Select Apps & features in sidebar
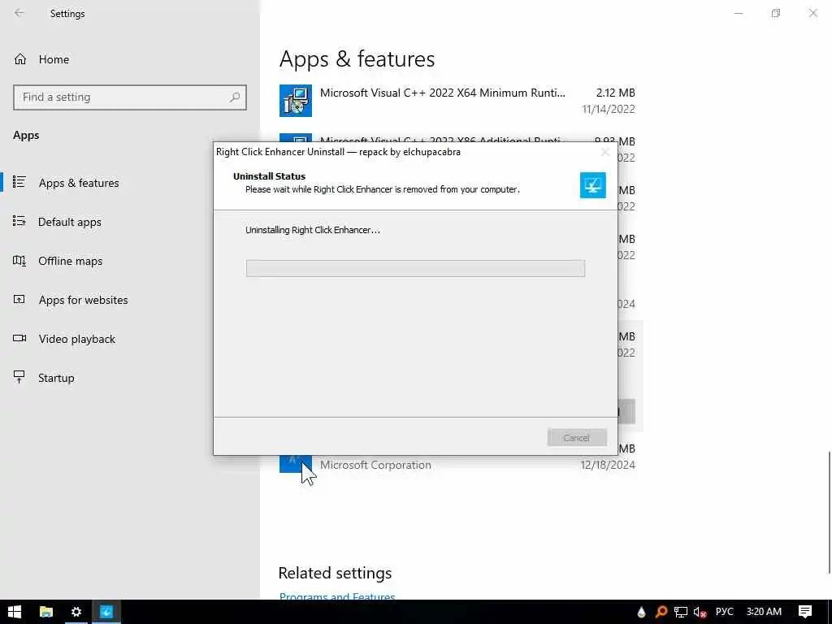This screenshot has height=624, width=832. (x=79, y=183)
